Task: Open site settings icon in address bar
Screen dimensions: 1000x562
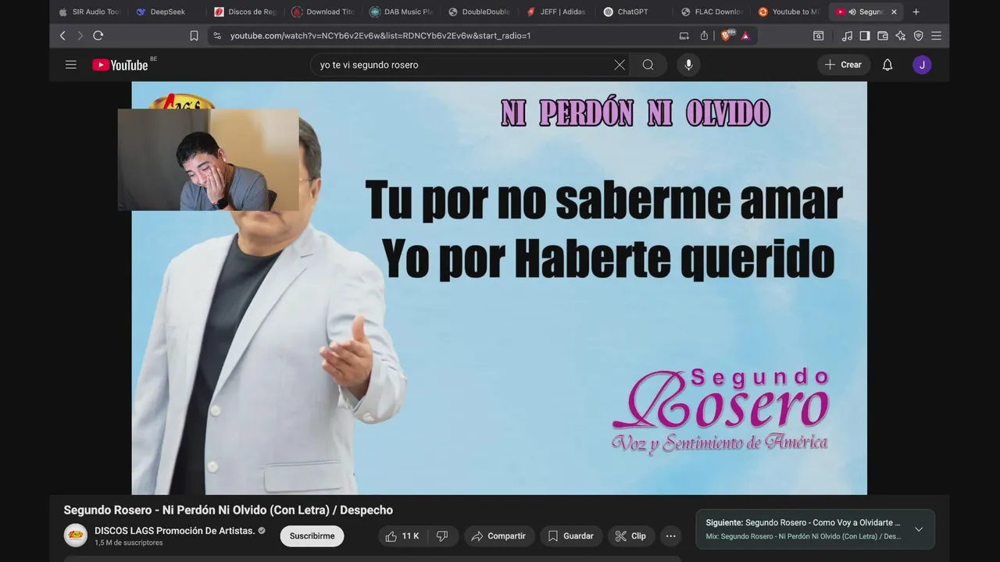Action: [x=217, y=35]
